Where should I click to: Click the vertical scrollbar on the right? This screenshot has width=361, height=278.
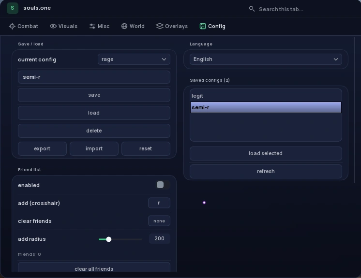point(354,110)
